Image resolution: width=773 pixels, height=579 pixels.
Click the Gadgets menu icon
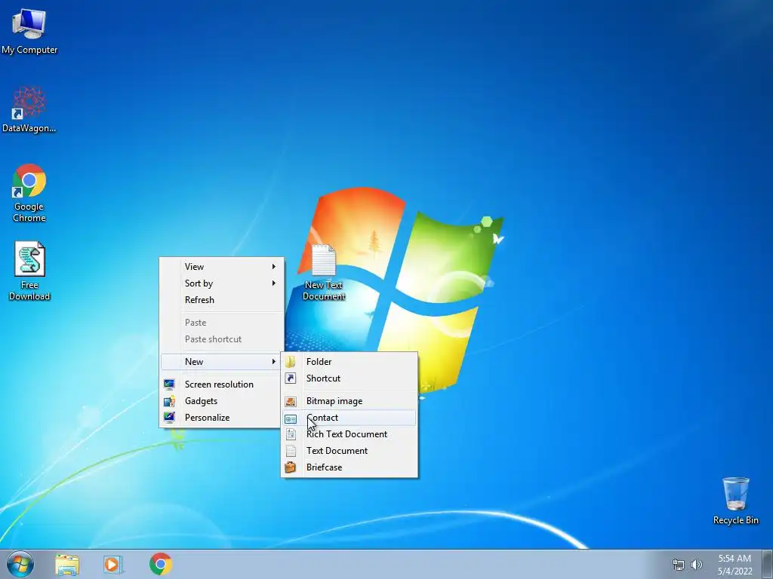tap(169, 401)
